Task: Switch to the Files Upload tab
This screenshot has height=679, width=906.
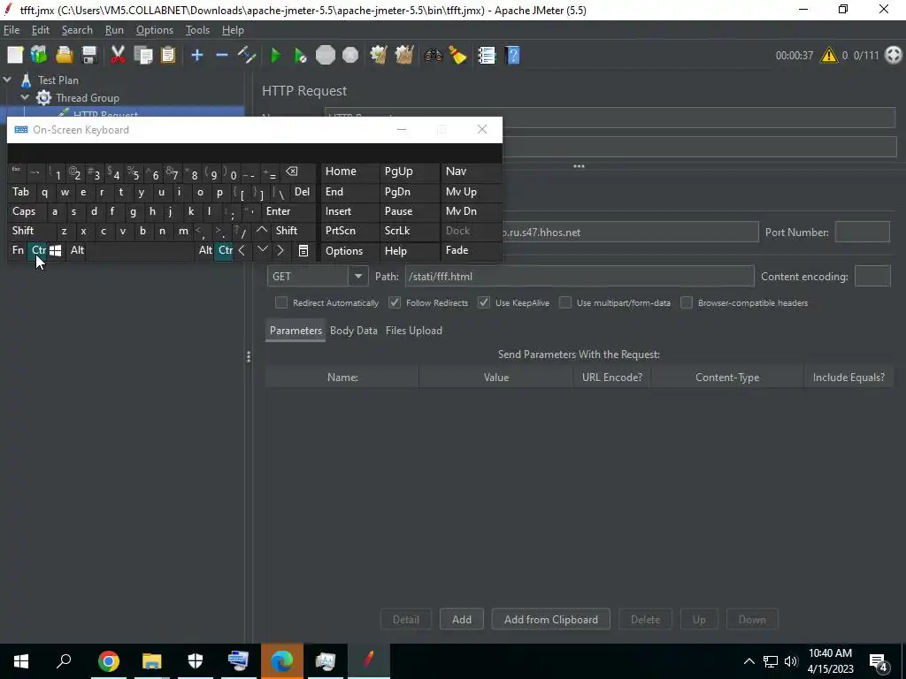Action: point(414,331)
